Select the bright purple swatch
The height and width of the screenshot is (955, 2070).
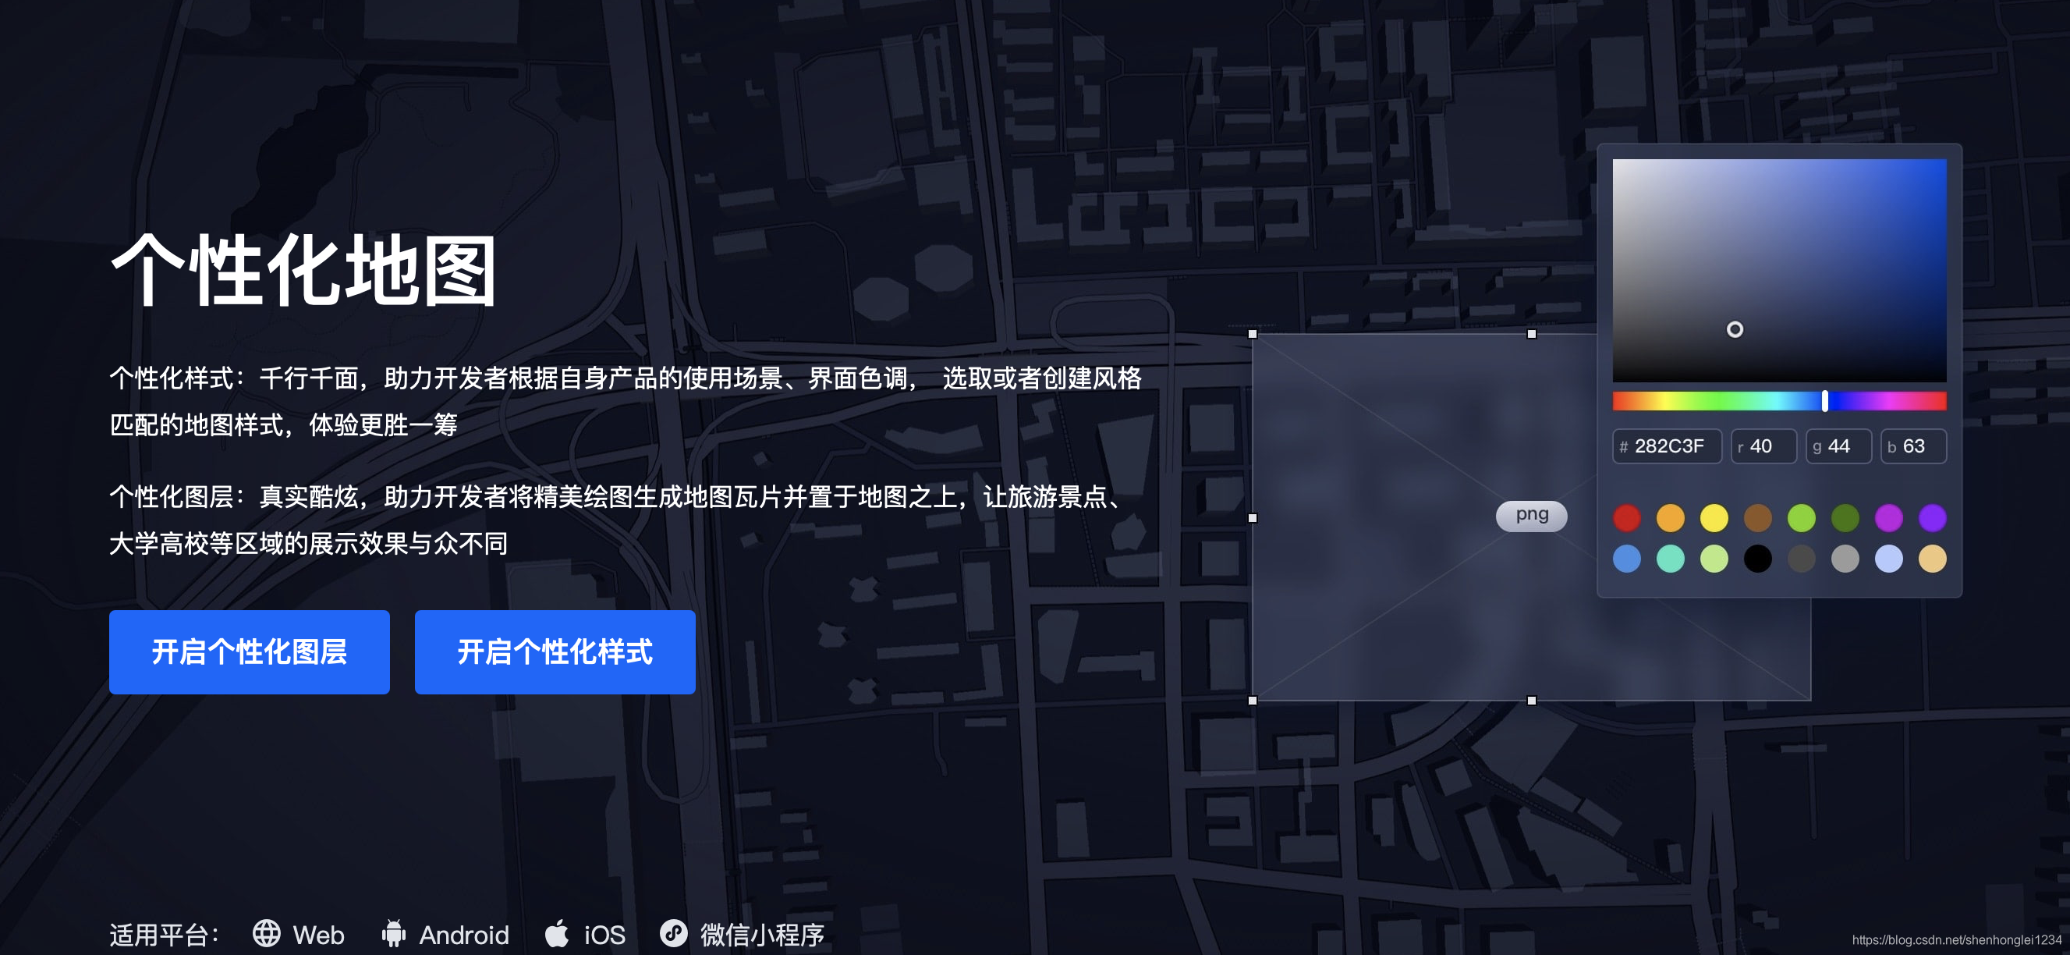point(1888,518)
